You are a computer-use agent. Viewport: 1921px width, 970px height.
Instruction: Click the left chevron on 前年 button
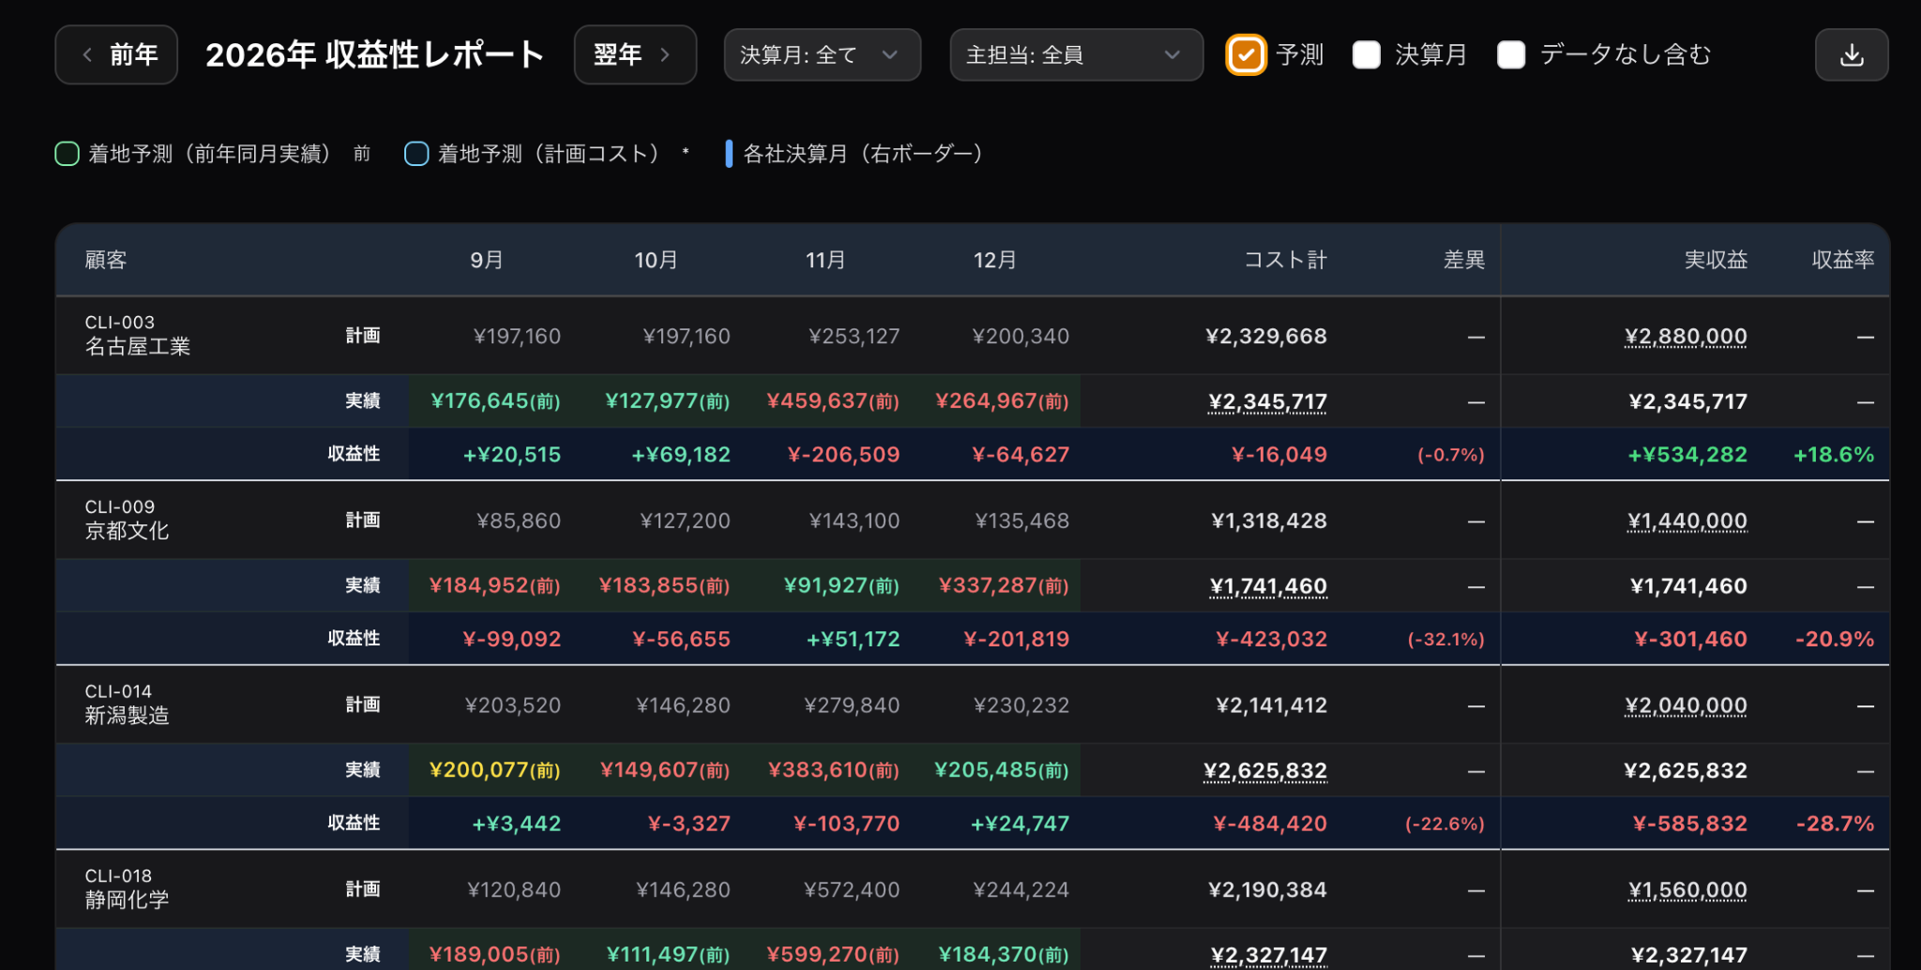[x=87, y=55]
